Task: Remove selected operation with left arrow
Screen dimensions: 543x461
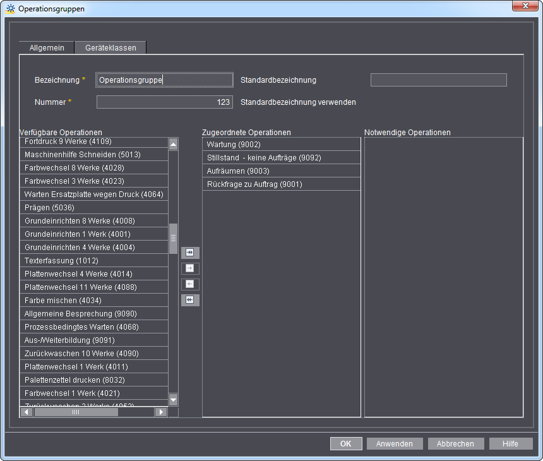Action: 190,284
